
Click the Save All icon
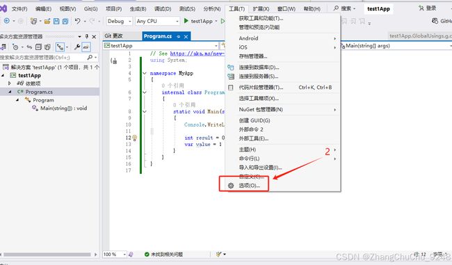pyautogui.click(x=65, y=21)
